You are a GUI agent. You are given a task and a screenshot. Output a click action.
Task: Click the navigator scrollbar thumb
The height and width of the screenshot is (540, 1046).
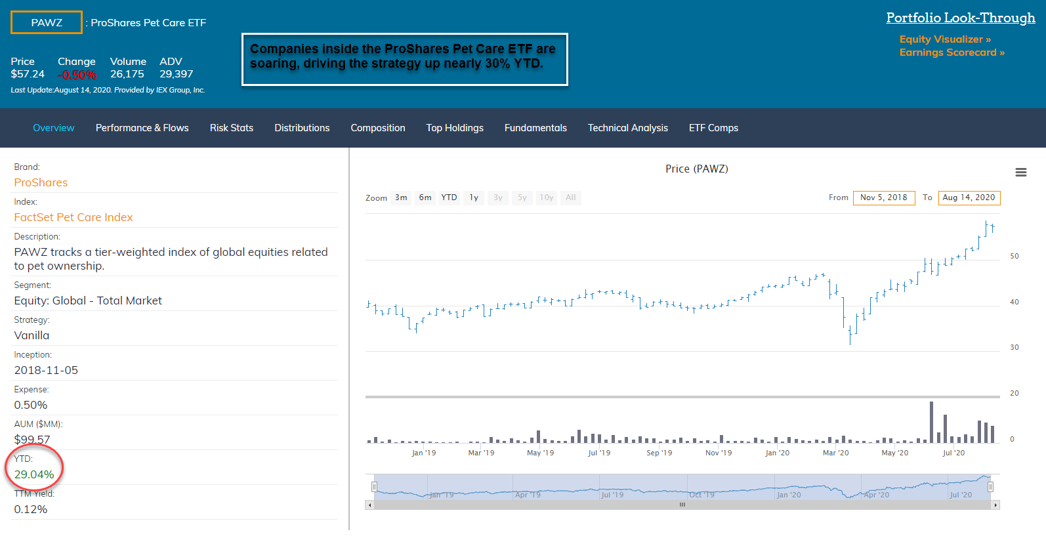point(682,505)
